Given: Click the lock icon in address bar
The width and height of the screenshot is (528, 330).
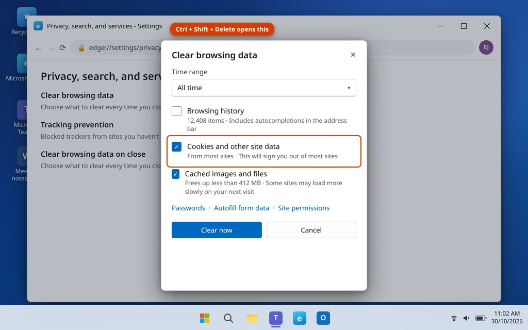Looking at the screenshot, I should [81, 48].
